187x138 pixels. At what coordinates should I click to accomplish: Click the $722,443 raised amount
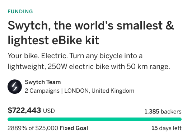(24, 110)
